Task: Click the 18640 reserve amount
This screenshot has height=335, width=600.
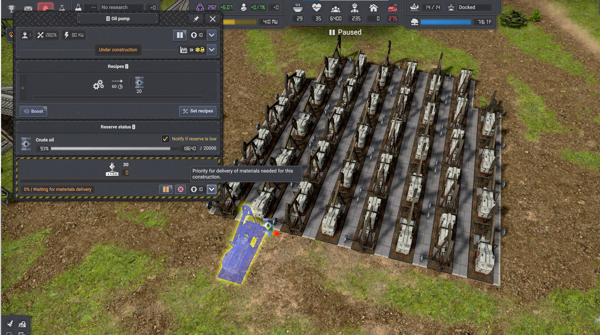Action: (x=189, y=149)
